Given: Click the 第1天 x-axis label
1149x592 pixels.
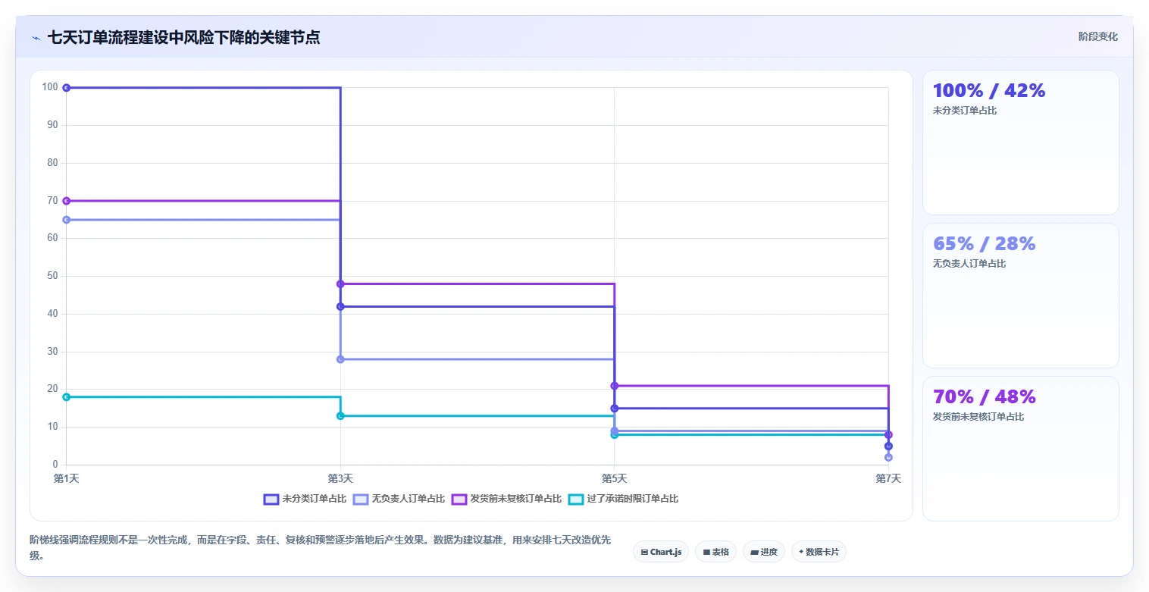Looking at the screenshot, I should 67,478.
